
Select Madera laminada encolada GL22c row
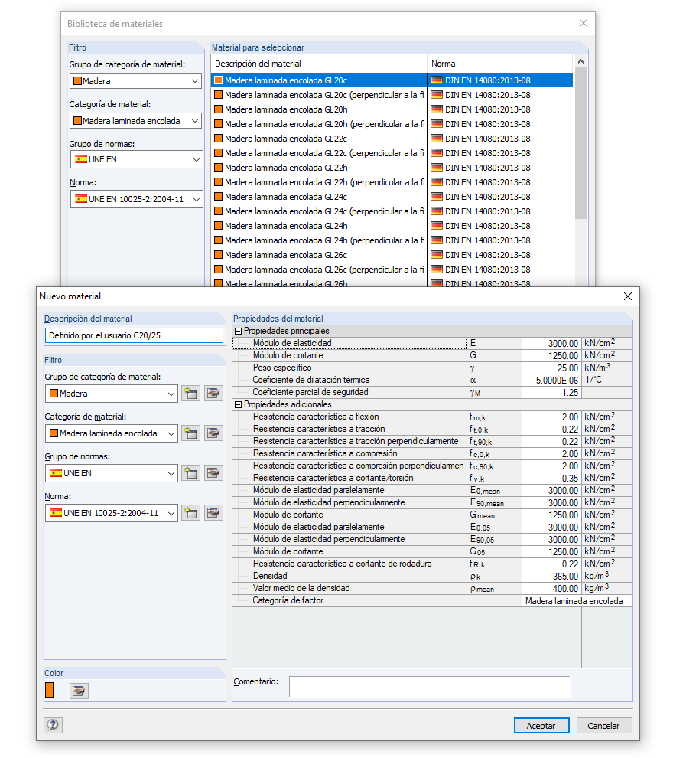(x=392, y=139)
